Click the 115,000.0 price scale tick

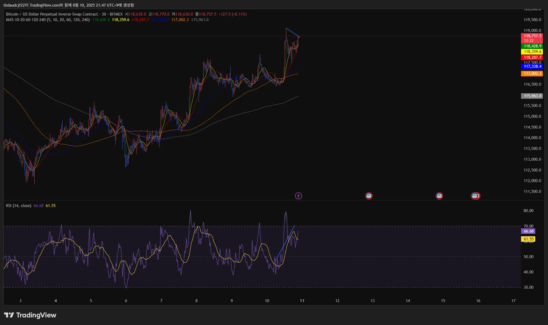coord(532,116)
